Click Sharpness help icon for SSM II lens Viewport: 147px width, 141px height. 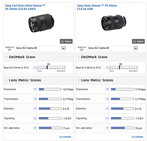click(x=35, y=89)
